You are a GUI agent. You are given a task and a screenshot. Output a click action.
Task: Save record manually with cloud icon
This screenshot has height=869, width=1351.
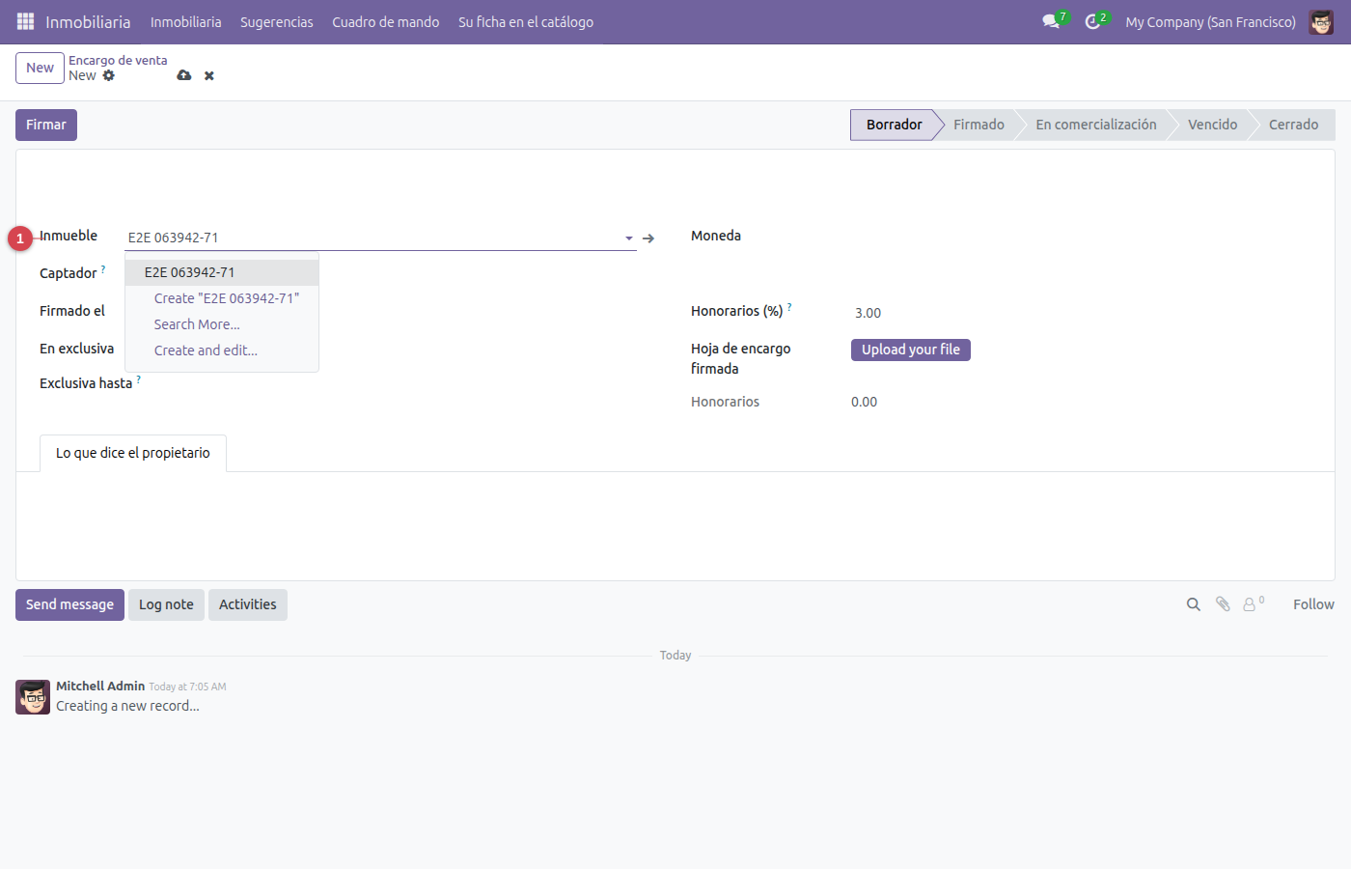pos(184,75)
